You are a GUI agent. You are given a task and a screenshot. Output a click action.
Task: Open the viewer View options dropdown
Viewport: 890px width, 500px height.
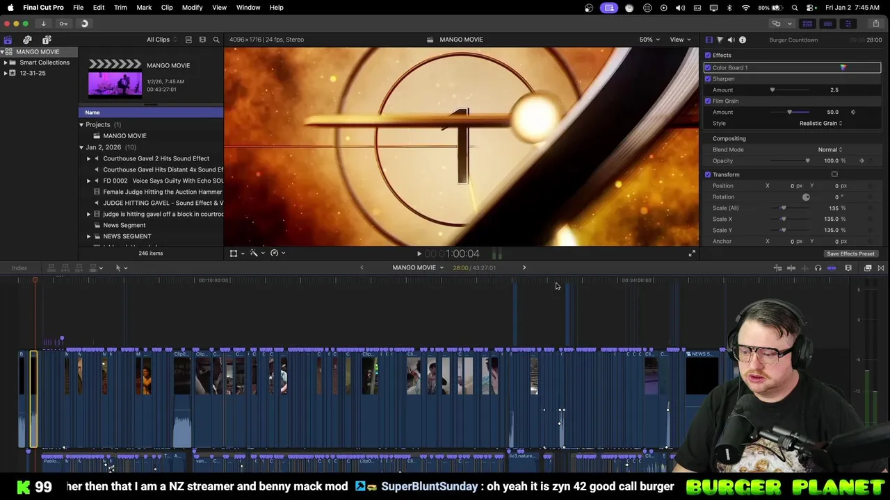click(x=680, y=40)
